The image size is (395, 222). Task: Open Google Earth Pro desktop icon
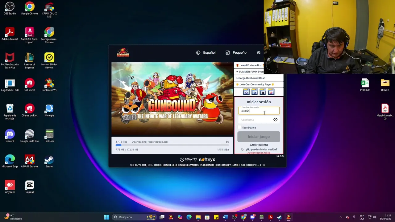click(x=30, y=136)
